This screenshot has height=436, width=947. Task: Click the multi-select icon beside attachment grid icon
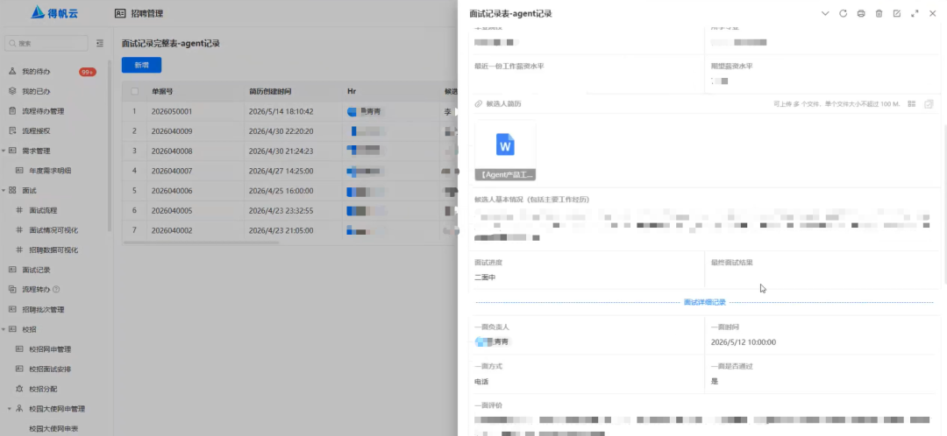point(929,103)
